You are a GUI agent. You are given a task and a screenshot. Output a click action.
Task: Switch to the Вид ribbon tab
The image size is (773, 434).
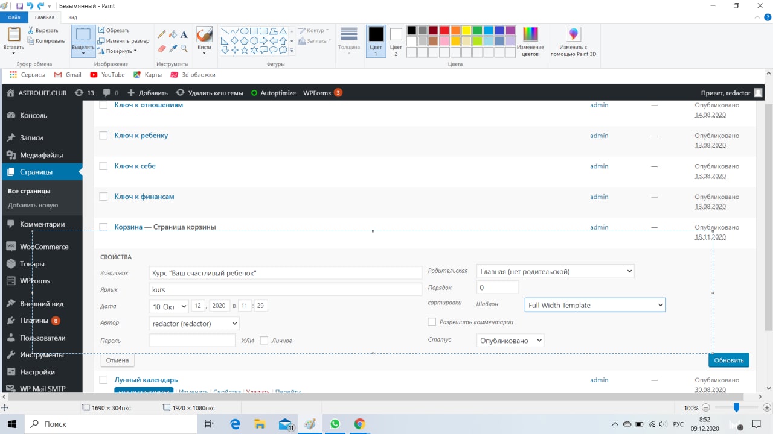(x=72, y=18)
